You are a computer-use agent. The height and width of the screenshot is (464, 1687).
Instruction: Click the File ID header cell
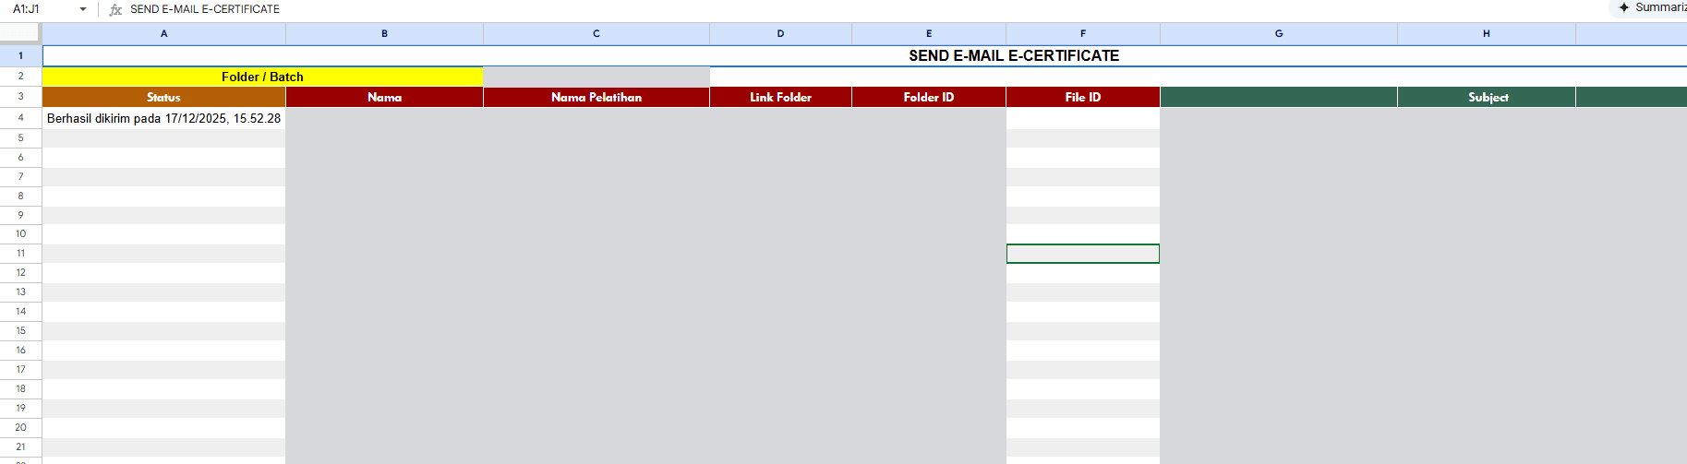1083,97
